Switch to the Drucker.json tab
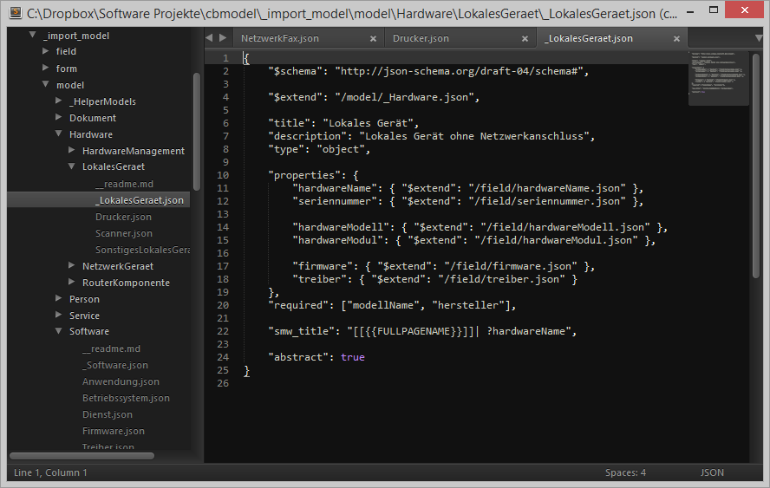The width and height of the screenshot is (770, 488). [421, 38]
